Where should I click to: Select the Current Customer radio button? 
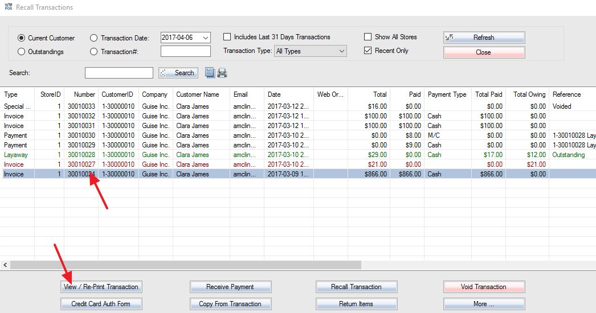click(x=21, y=38)
